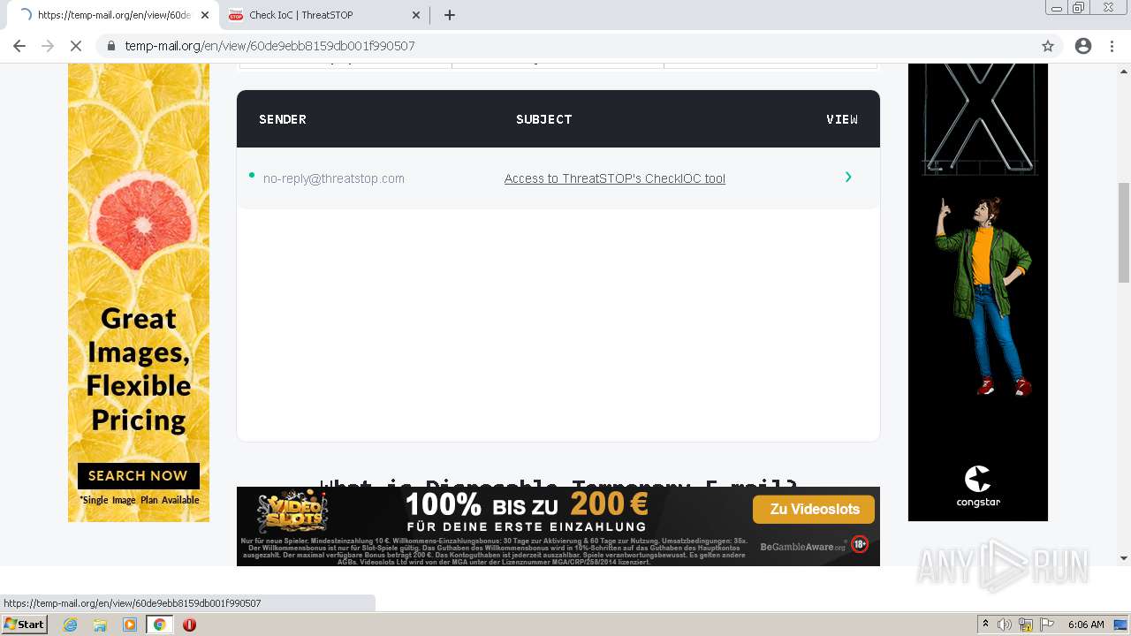
Task: Go back using the browser back arrow
Action: [x=19, y=46]
